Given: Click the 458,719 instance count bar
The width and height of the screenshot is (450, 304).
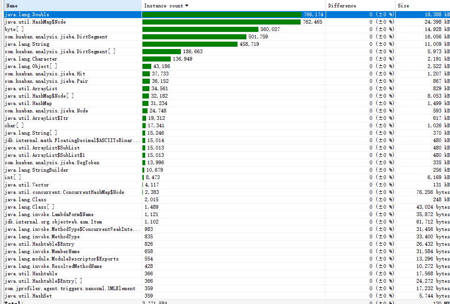Looking at the screenshot, I should 190,44.
